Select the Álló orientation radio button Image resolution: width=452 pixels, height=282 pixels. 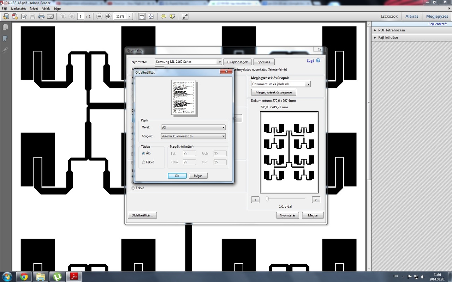pyautogui.click(x=143, y=153)
